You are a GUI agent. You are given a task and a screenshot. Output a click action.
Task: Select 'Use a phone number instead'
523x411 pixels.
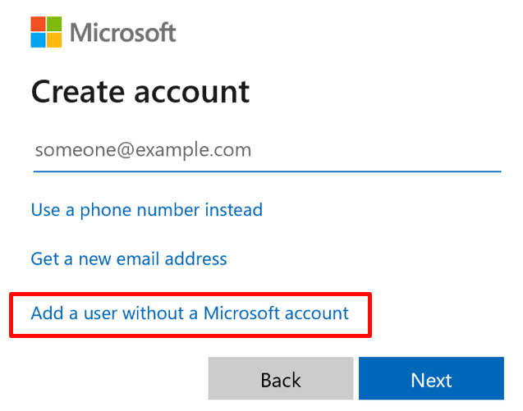click(147, 210)
